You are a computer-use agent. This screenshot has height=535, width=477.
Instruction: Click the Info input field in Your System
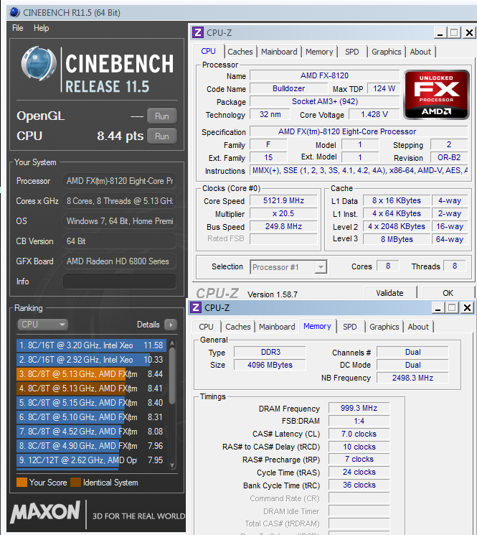(x=120, y=282)
